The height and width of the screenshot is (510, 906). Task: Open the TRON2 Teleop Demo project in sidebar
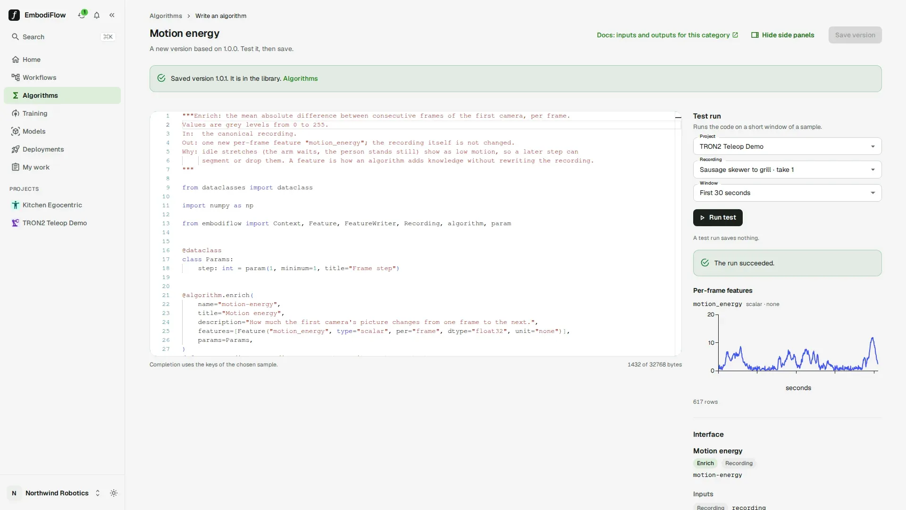[62, 223]
